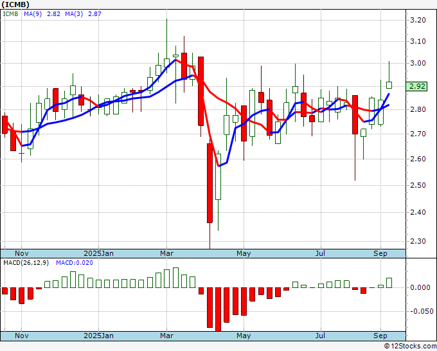Click the (ICMB) chart title
This screenshot has width=437, height=351.
pyautogui.click(x=15, y=4)
